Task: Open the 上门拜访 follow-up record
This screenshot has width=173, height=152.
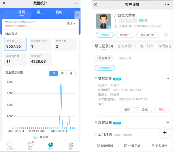Action: pyautogui.click(x=105, y=134)
